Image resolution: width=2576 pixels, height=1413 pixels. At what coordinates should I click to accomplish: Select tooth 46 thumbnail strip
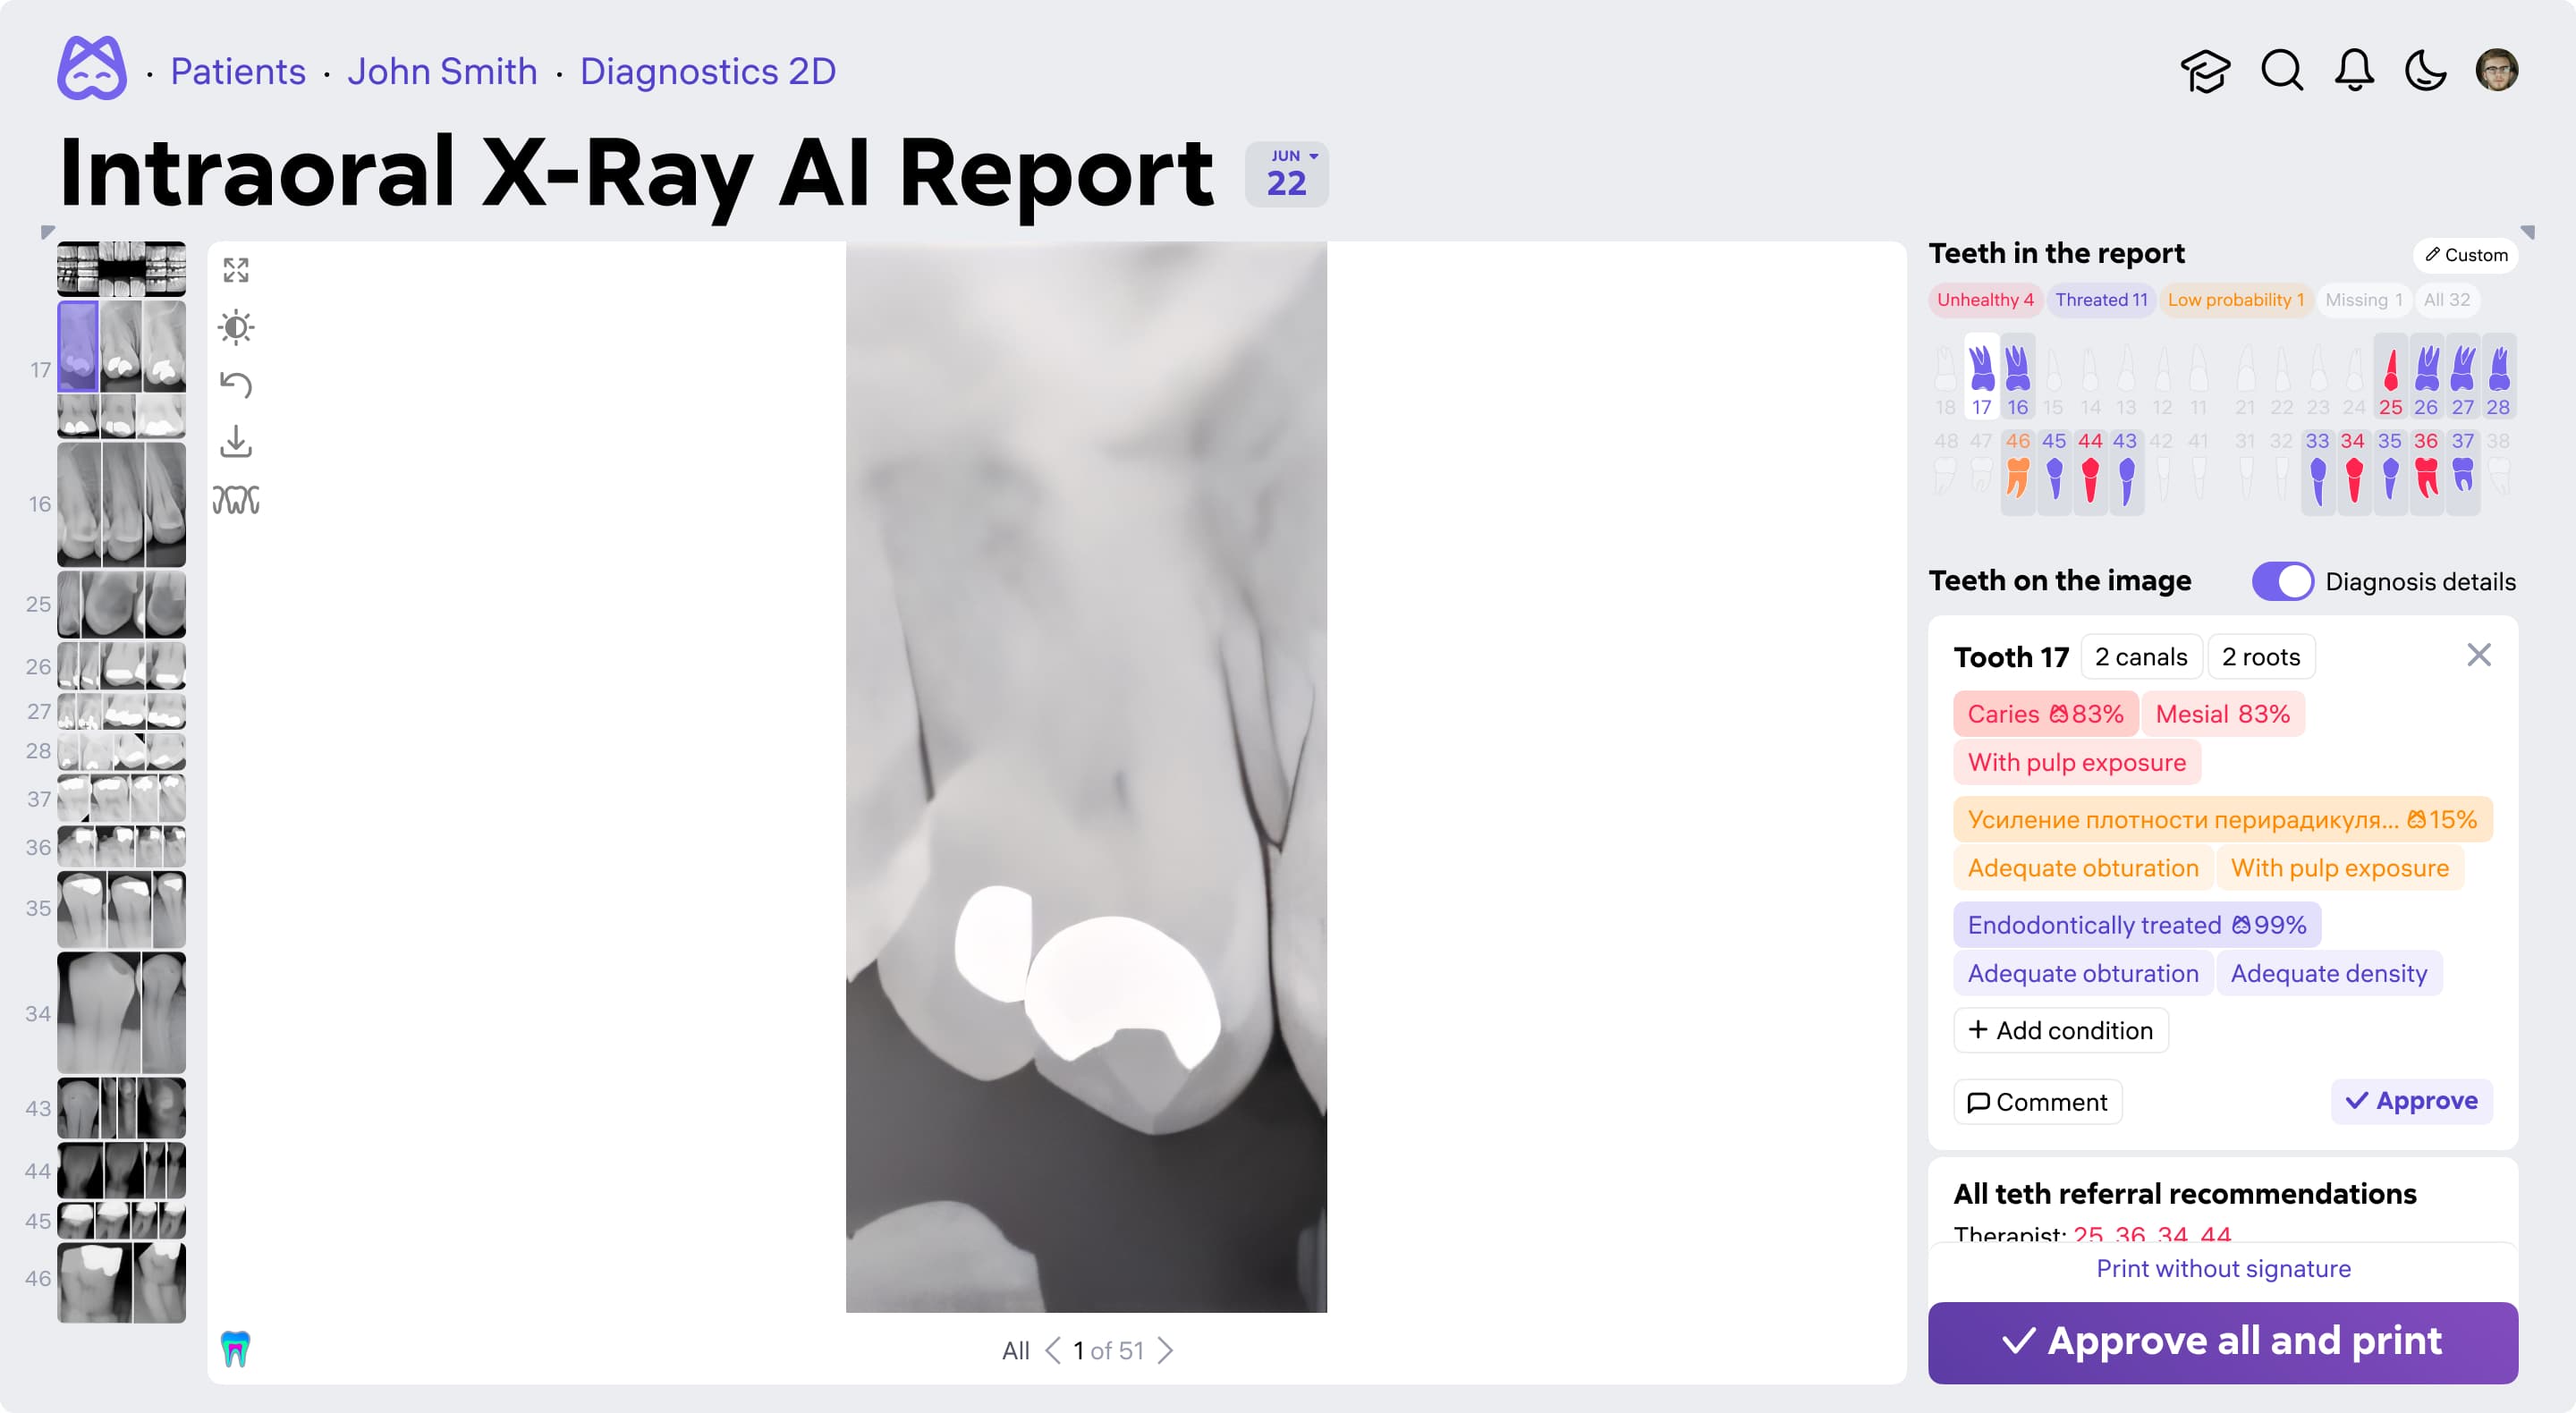[121, 1282]
